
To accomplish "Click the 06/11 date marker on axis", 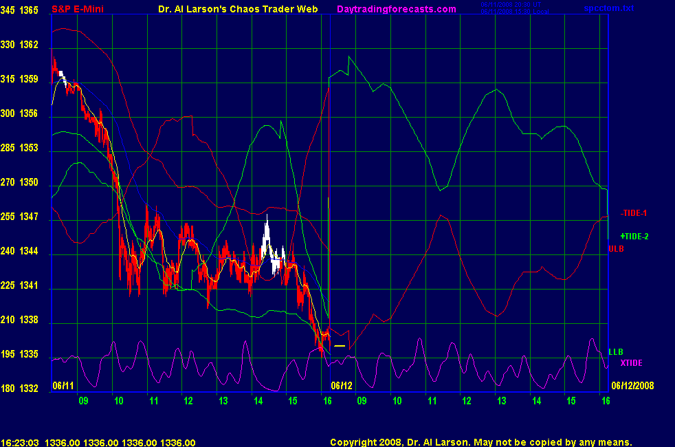I will pos(62,385).
